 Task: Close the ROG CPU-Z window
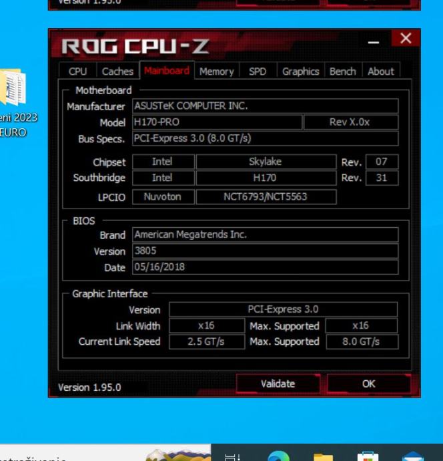(406, 38)
